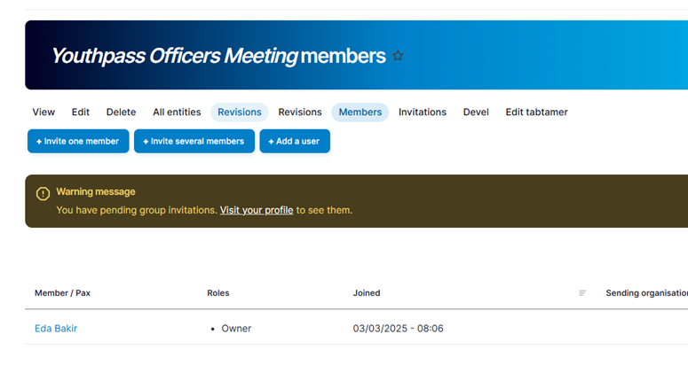
Task: Click the Sending organisation column header
Action: point(647,293)
